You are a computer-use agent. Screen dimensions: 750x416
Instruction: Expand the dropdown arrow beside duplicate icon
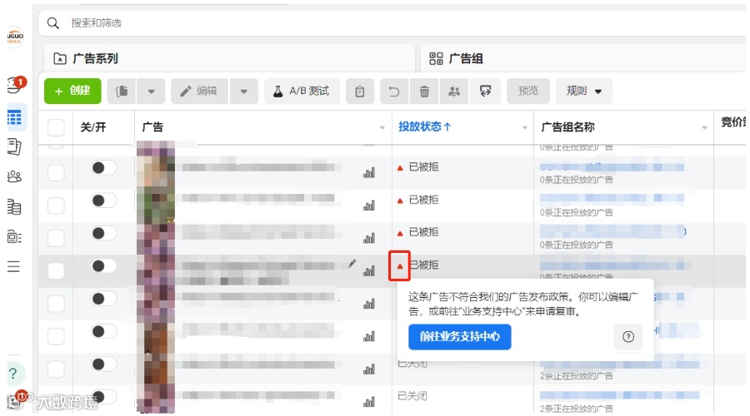[x=151, y=92]
